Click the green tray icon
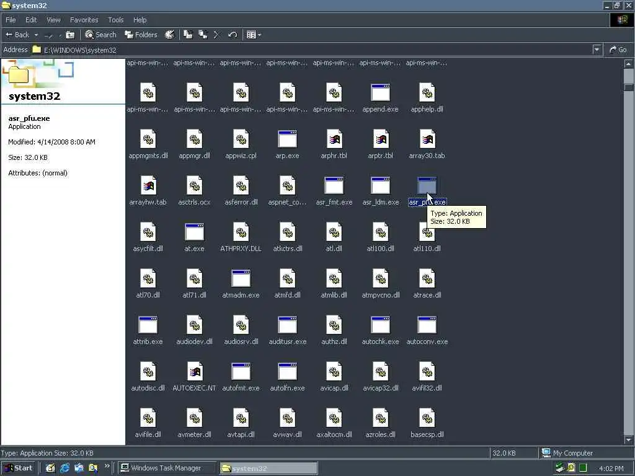Image resolution: width=635 pixels, height=476 pixels. [x=583, y=468]
